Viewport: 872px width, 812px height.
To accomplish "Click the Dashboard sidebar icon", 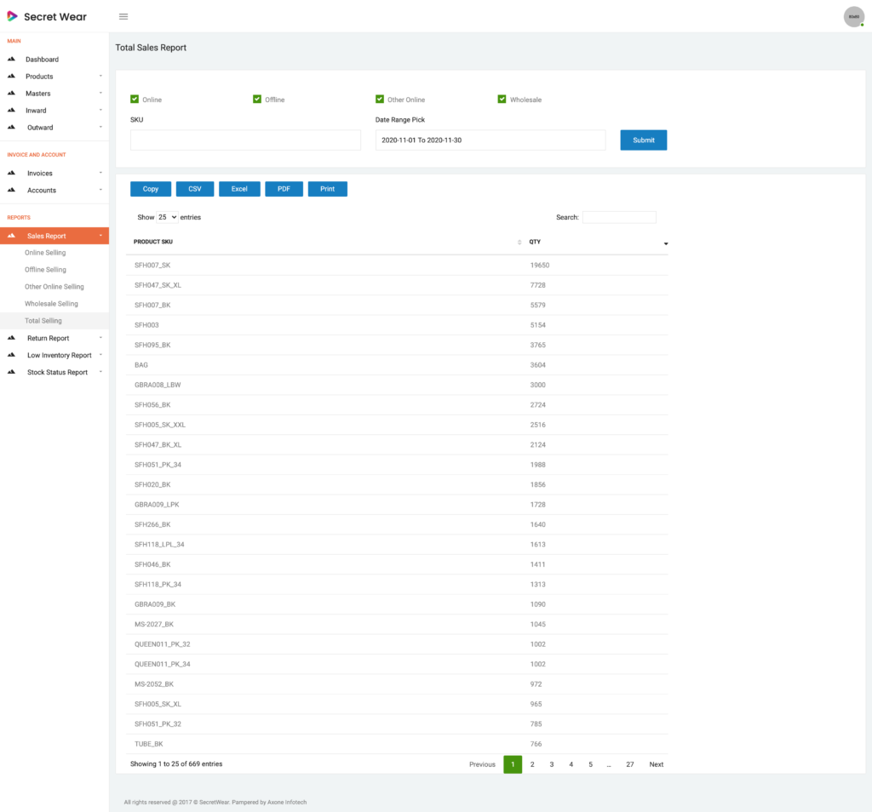I will (x=12, y=60).
